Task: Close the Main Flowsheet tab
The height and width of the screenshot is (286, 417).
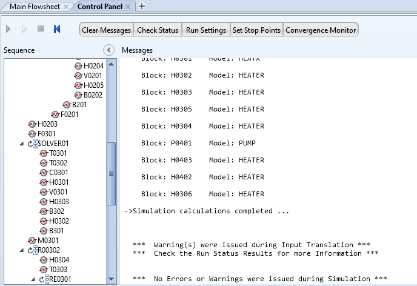Action: (x=66, y=6)
